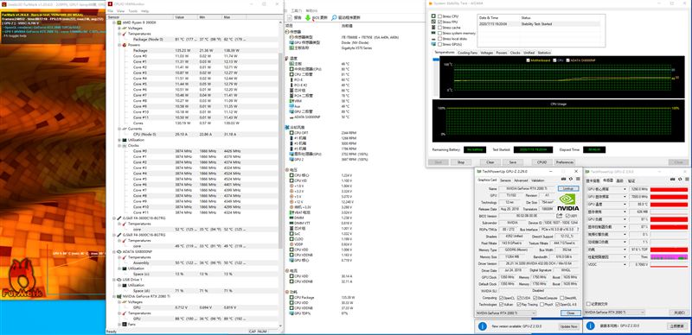Click the red GPU core clock sensor bar
Screen dimensions: 692x335
point(669,190)
